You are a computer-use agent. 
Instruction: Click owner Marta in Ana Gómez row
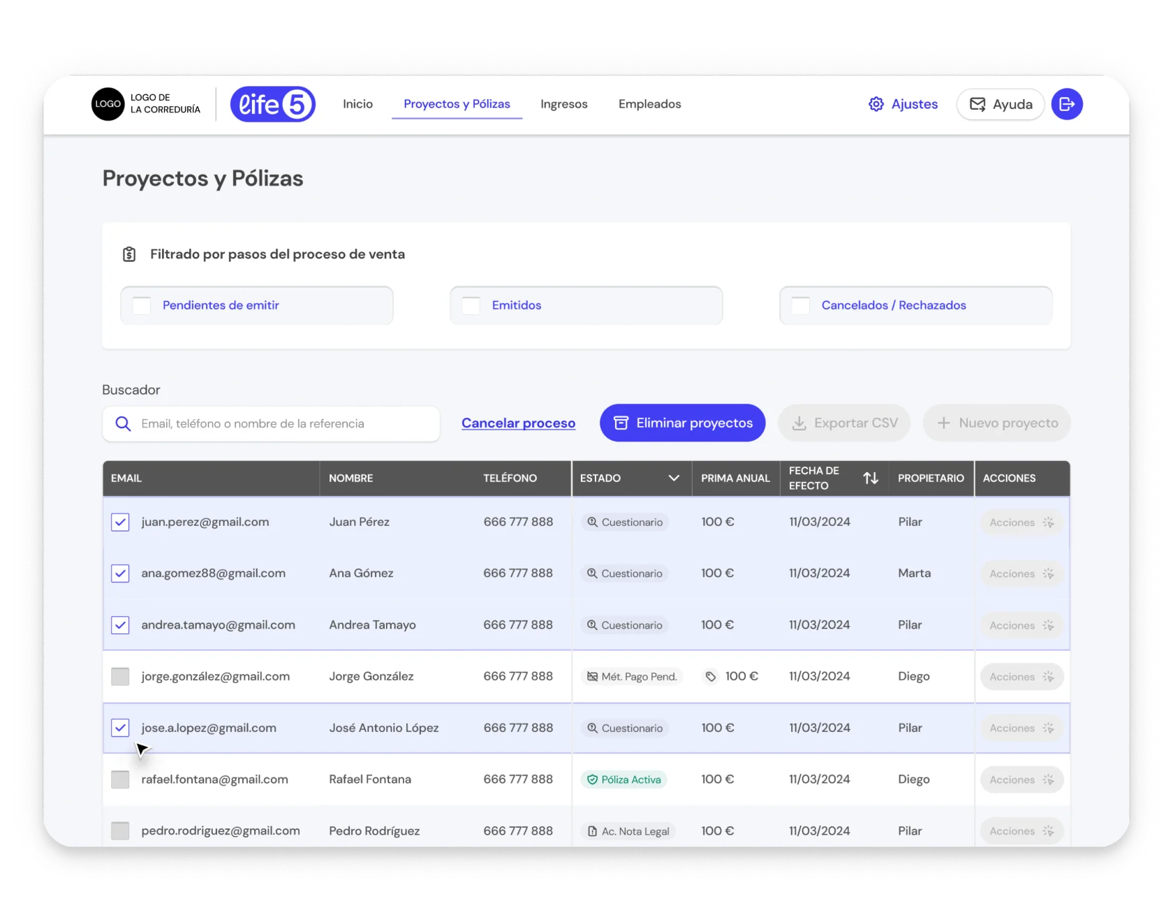914,573
